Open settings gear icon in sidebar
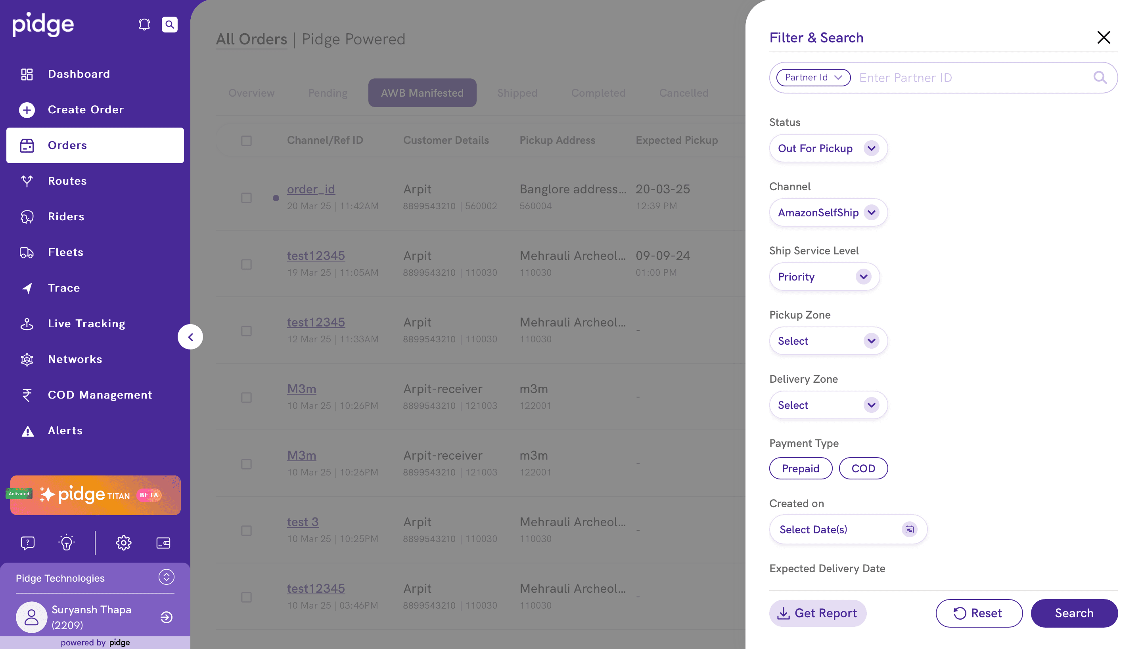The height and width of the screenshot is (649, 1142). point(124,542)
